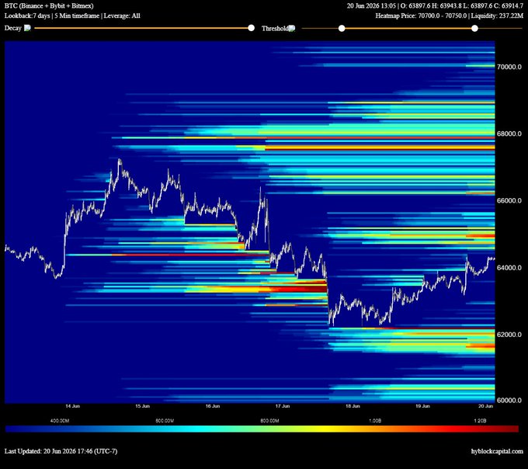528x469 pixels.
Task: Click the lower Threshold slider handle
Action: [342, 28]
